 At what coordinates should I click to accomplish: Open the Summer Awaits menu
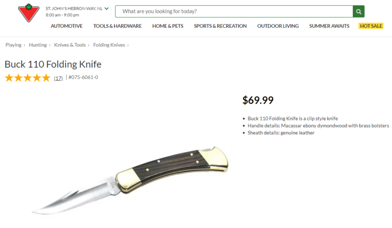pos(329,26)
